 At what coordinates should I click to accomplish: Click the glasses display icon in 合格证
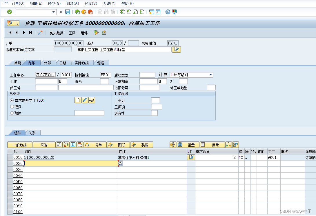92,100
